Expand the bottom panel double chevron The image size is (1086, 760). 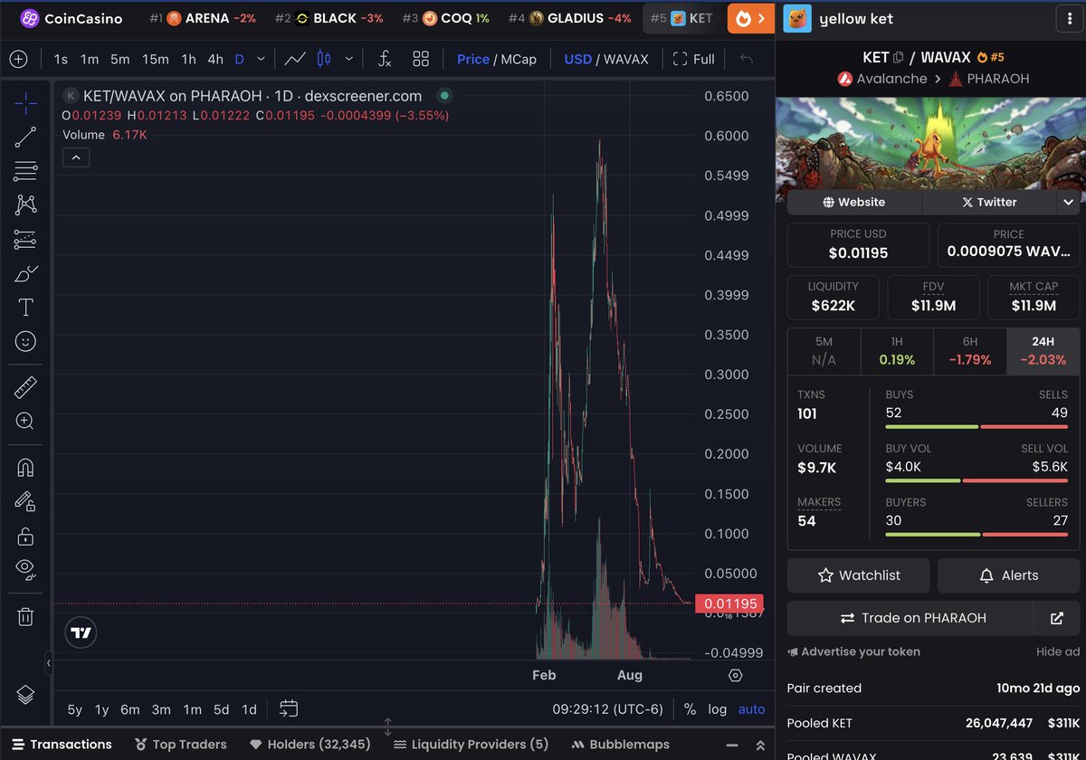pos(759,744)
